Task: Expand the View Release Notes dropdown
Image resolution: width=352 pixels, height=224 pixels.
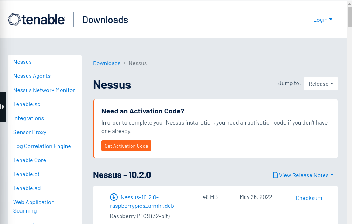Action: click(x=304, y=175)
